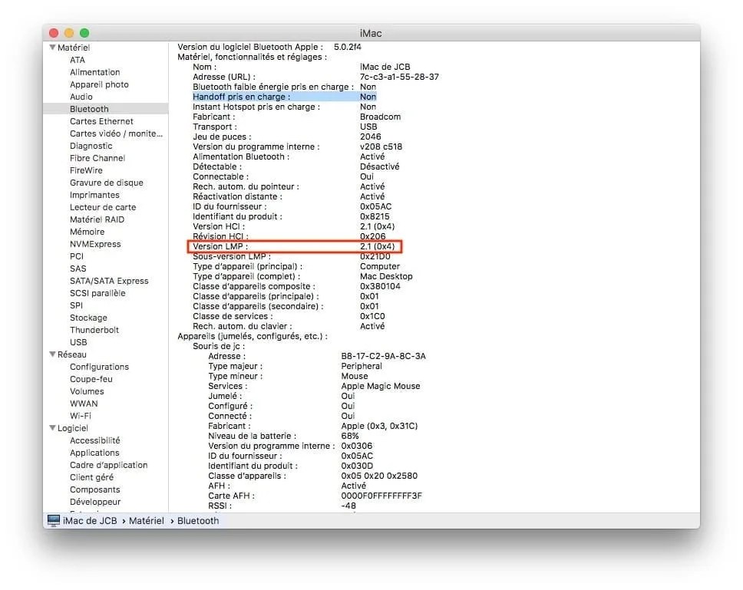This screenshot has height=590, width=743.
Task: Open SATA/SATA Express entry
Action: coord(109,281)
